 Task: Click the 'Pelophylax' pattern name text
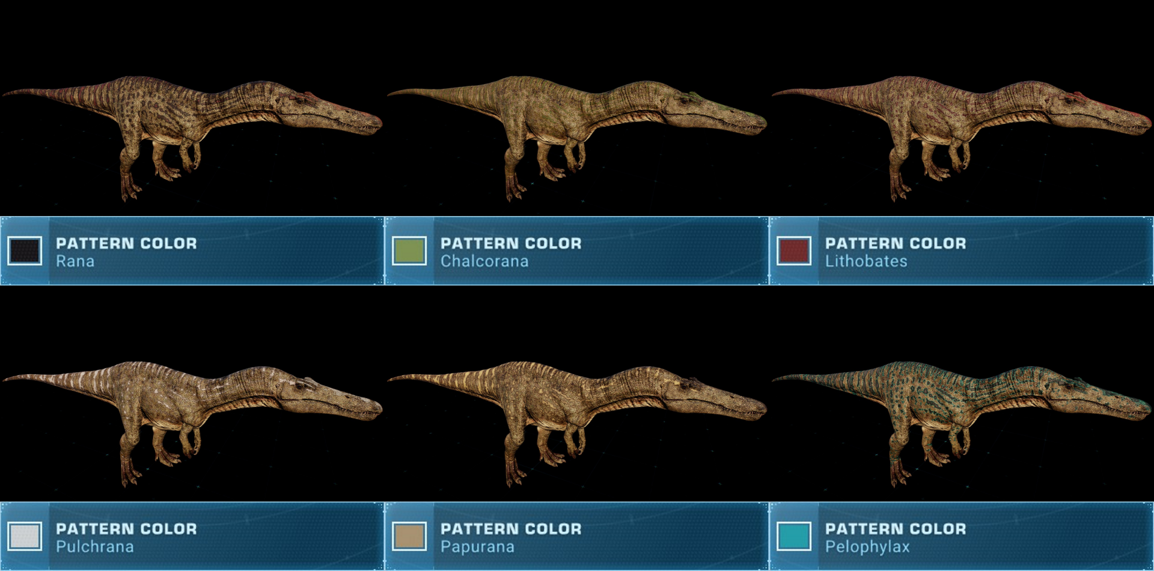(x=867, y=547)
